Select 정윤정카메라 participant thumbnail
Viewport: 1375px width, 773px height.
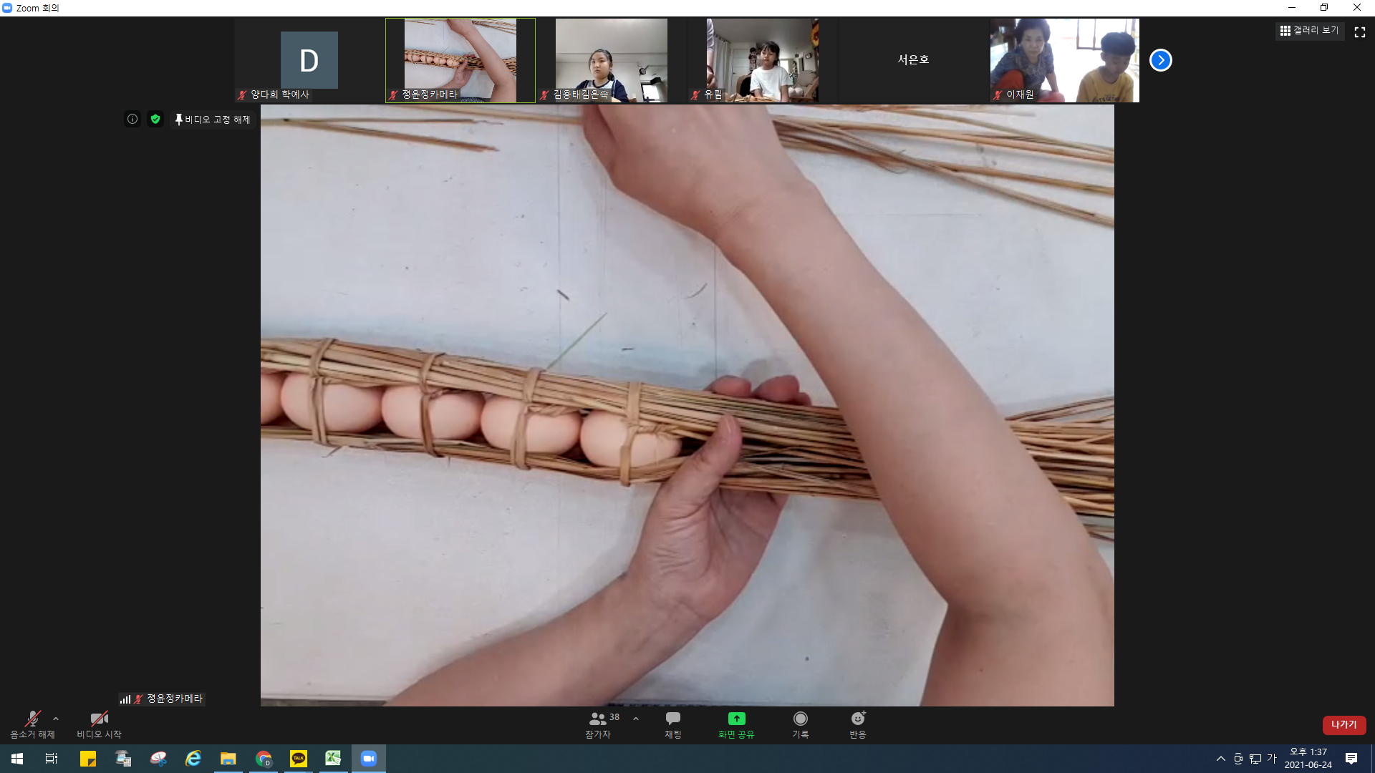tap(460, 60)
